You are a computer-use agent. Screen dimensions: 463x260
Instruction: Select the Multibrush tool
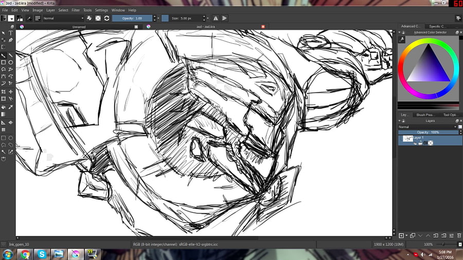pos(11,84)
